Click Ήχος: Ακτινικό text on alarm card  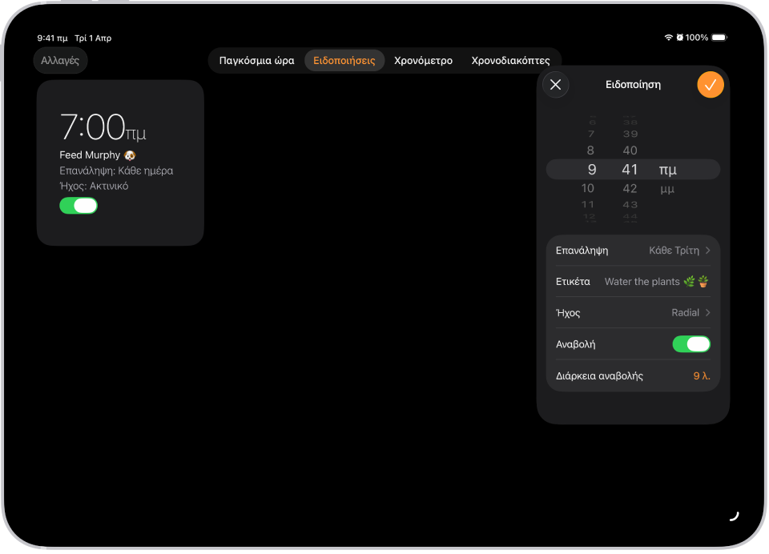point(94,187)
